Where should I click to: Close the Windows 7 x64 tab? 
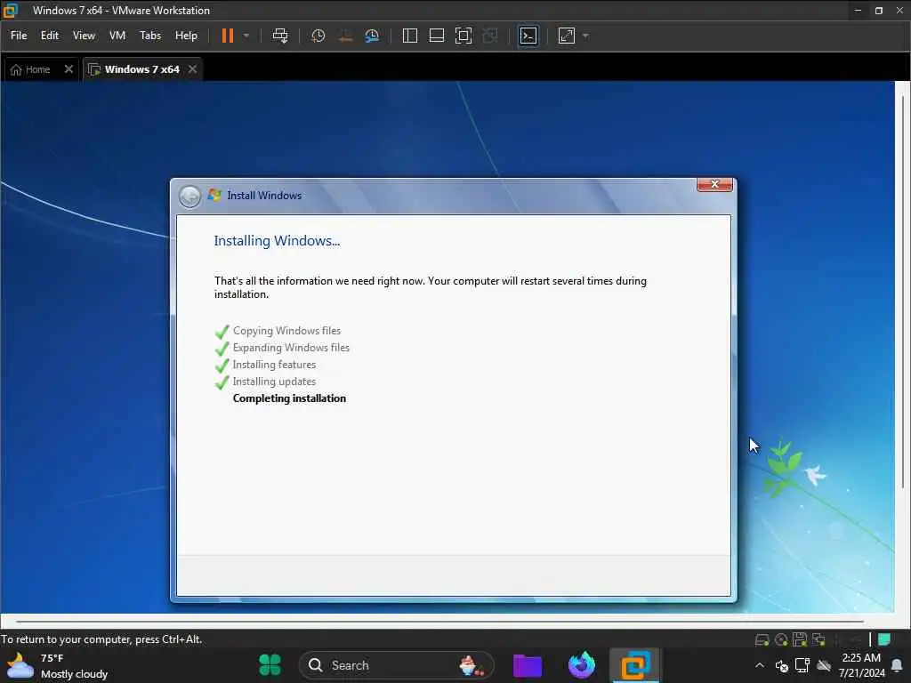[x=192, y=69]
